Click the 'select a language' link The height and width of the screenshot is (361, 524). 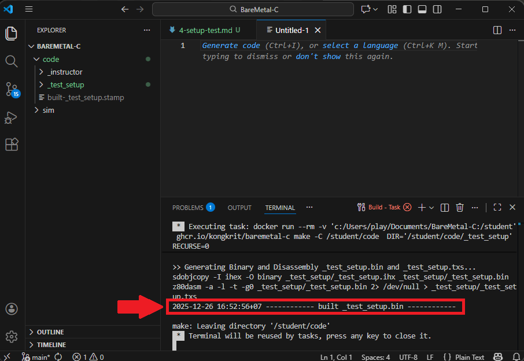coord(360,45)
